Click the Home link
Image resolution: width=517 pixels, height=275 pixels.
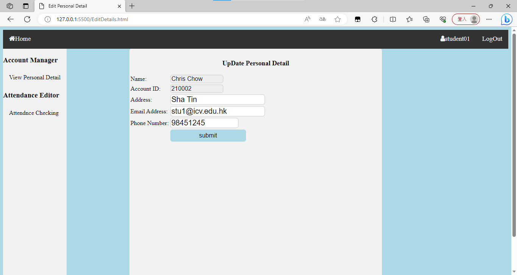(20, 39)
